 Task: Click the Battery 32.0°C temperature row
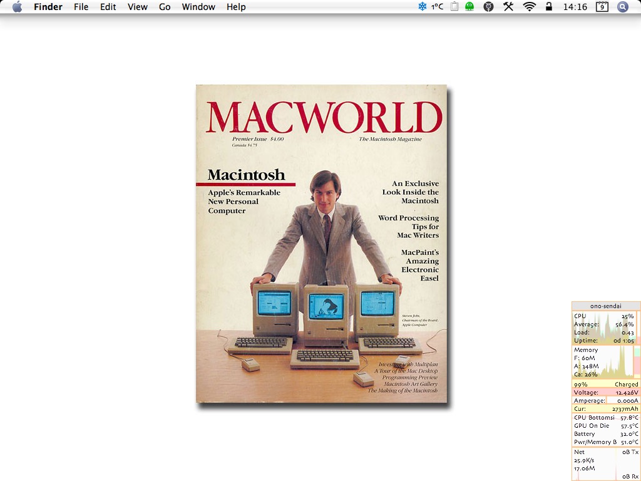pyautogui.click(x=606, y=434)
